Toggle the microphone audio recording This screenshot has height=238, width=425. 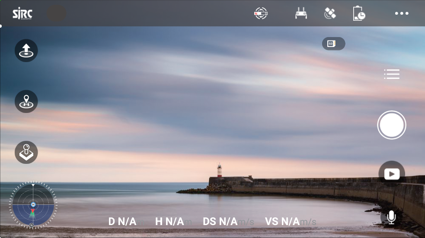(391, 217)
